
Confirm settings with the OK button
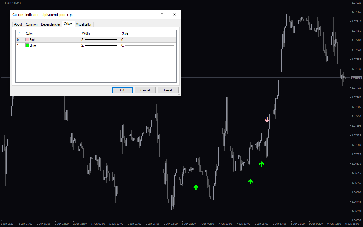coord(122,90)
